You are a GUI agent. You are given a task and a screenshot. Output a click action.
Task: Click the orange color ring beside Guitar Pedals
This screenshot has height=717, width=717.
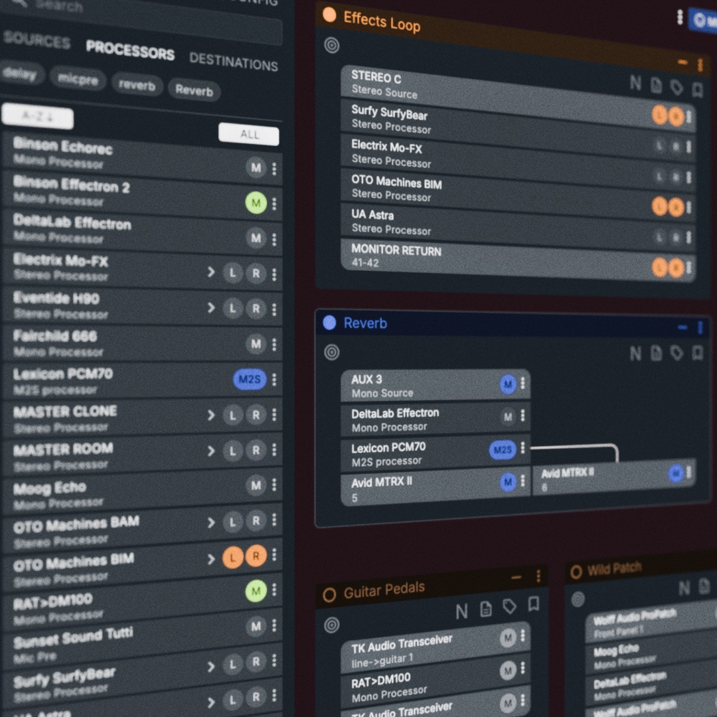[329, 595]
